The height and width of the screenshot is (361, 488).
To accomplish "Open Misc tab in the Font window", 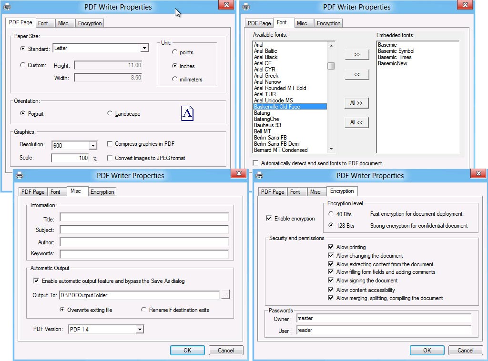I will tap(302, 23).
